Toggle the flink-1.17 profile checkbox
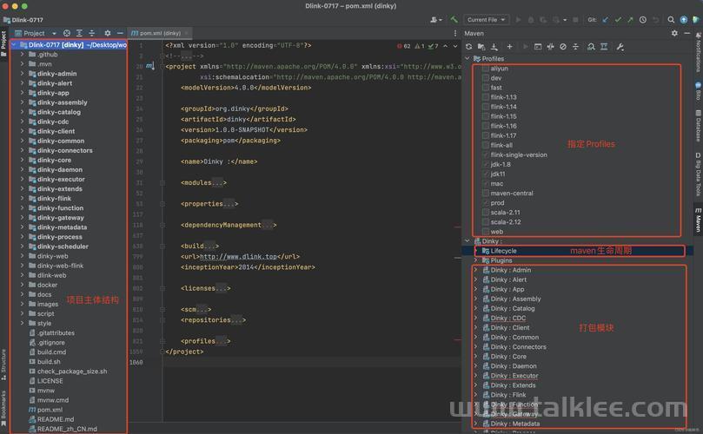 point(486,135)
